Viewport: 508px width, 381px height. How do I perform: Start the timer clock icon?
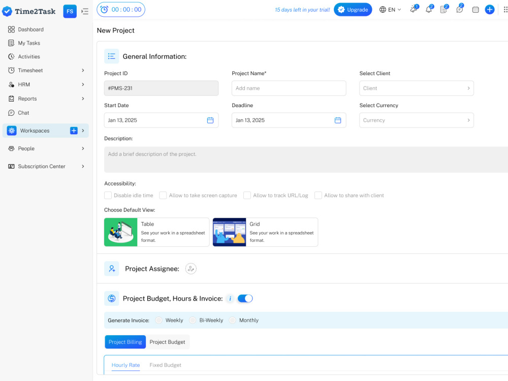104,10
